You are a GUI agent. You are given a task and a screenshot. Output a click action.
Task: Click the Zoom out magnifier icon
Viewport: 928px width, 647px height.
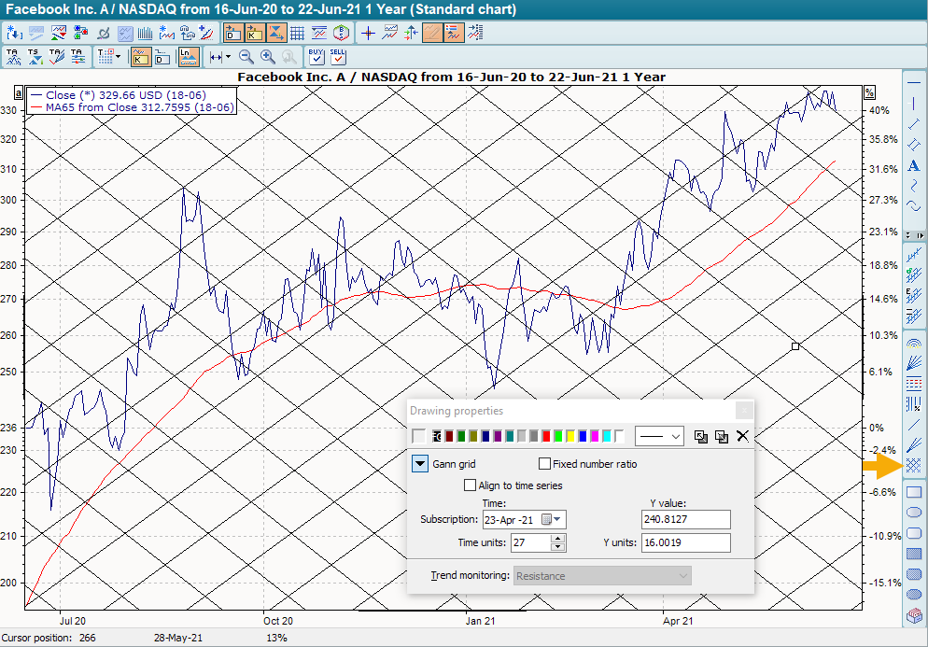(x=246, y=57)
